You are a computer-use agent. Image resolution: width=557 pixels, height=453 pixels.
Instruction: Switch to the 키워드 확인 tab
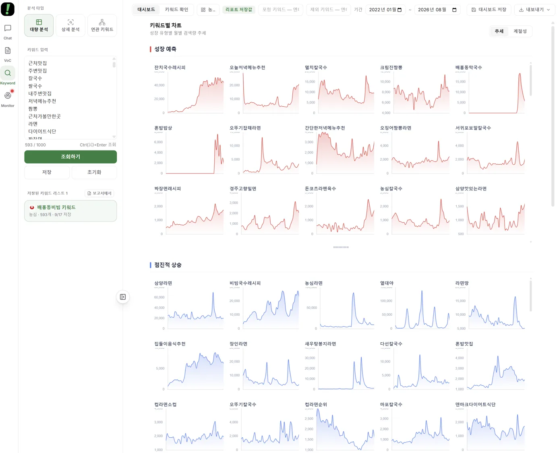coord(176,10)
